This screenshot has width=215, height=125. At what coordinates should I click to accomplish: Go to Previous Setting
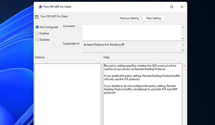click(129, 18)
